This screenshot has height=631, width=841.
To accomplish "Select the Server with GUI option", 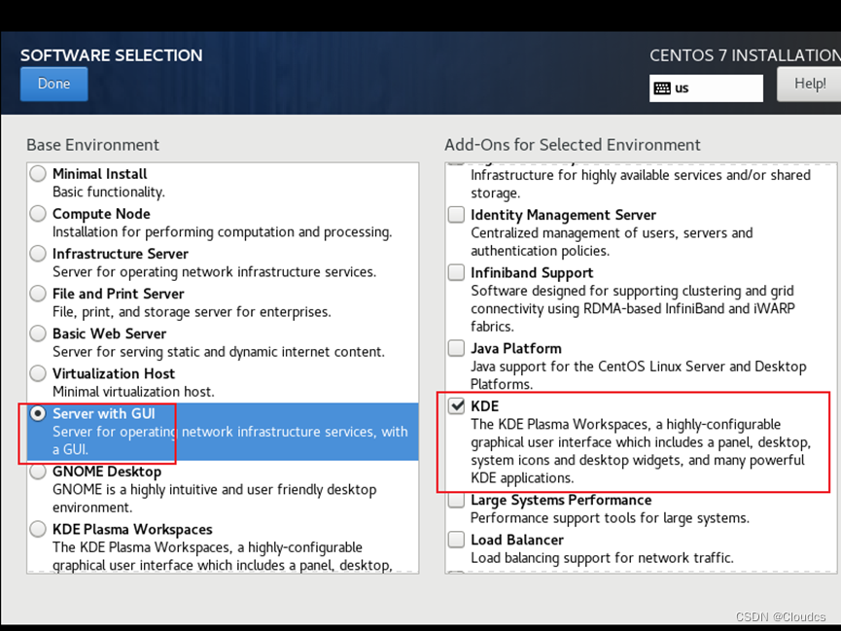I will (37, 412).
